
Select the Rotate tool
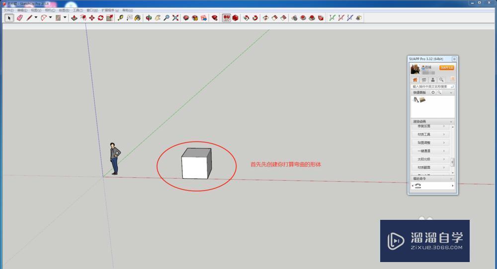tap(101, 18)
